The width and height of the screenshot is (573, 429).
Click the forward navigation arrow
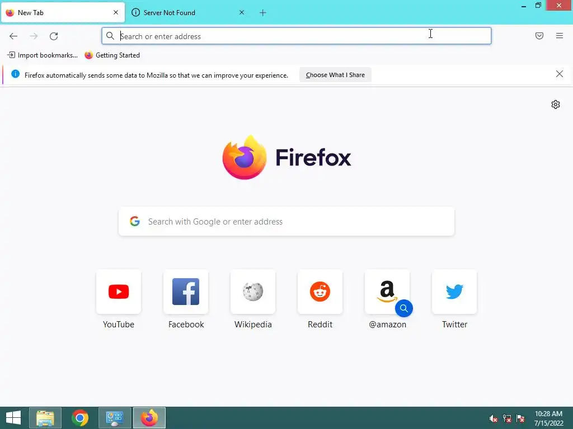34,36
